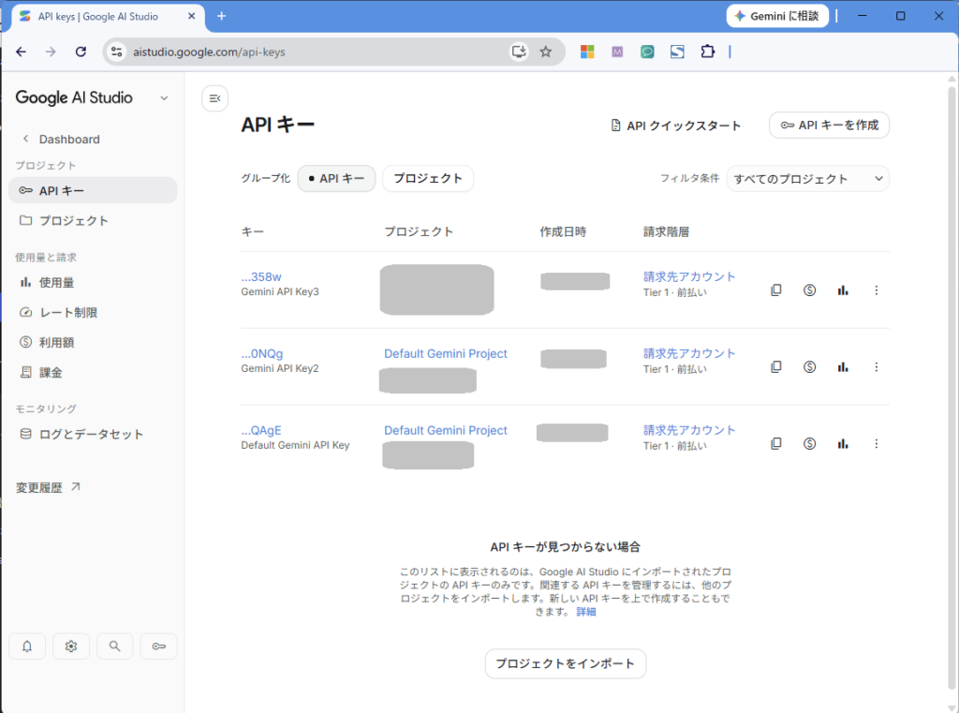Open the ...QAgE key link
Screen dimensions: 959x713
coord(261,430)
